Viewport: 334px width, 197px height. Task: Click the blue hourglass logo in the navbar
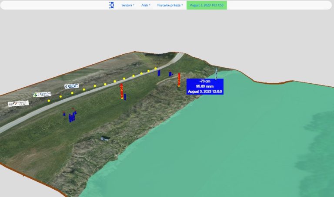coord(111,5)
